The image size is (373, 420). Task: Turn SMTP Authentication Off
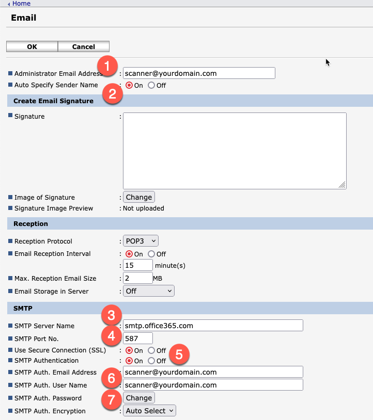pos(151,361)
